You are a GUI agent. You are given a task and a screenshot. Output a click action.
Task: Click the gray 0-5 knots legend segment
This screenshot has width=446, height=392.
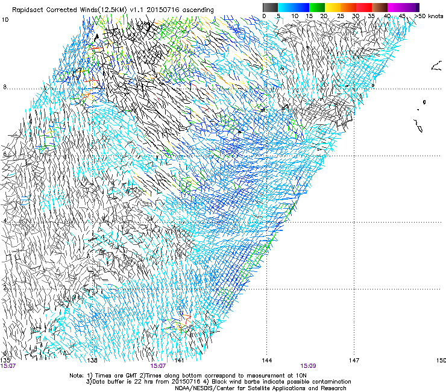pyautogui.click(x=270, y=7)
